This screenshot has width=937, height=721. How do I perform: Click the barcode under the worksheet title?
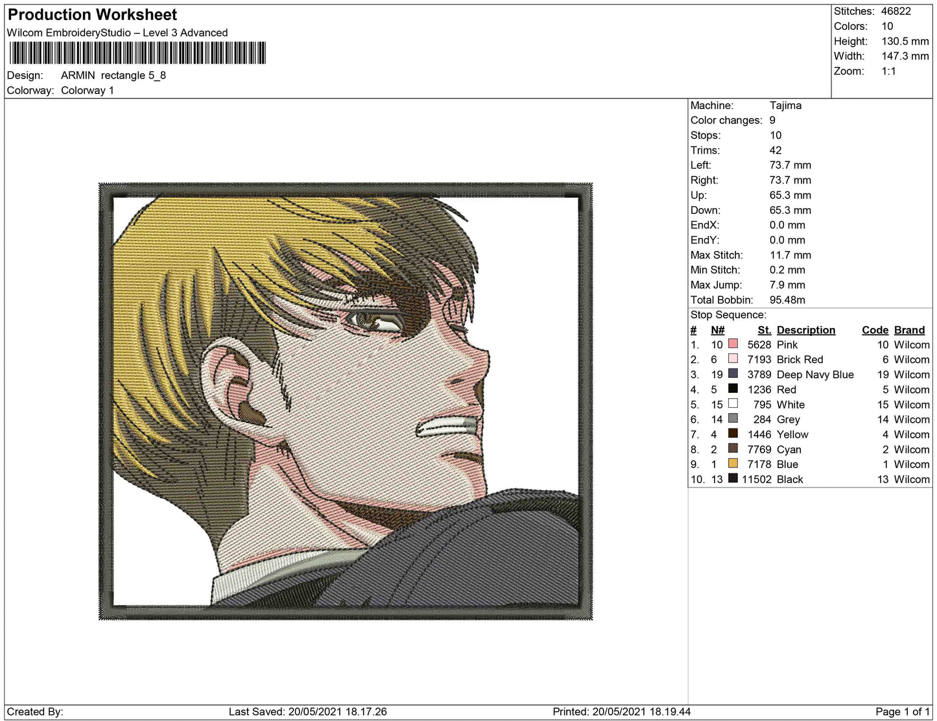(x=137, y=53)
